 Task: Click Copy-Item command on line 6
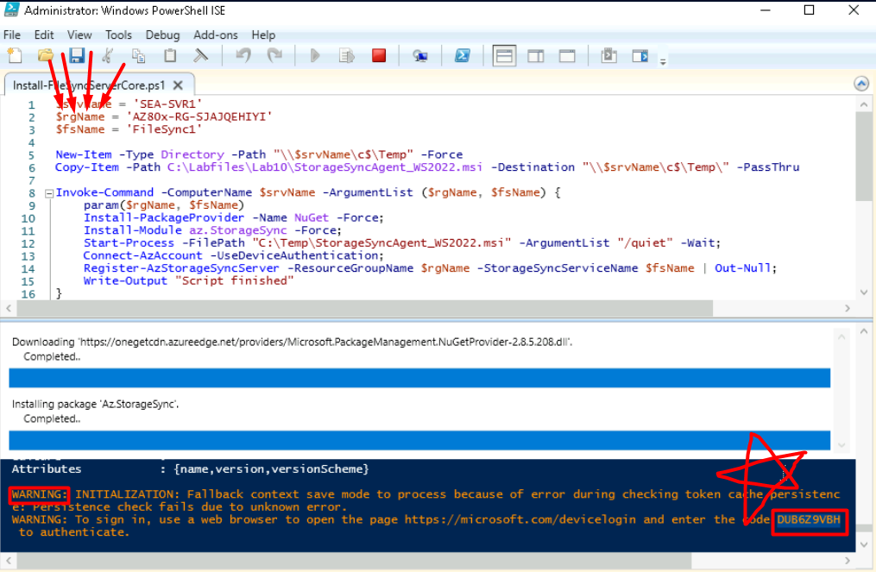tap(87, 167)
